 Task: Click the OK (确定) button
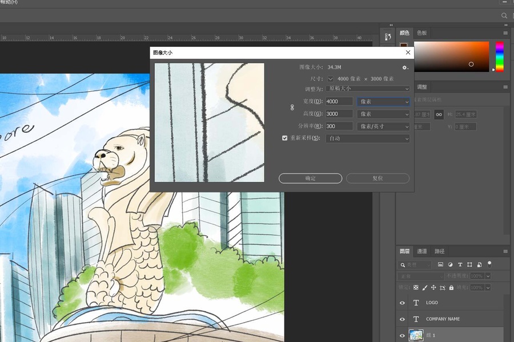[311, 178]
